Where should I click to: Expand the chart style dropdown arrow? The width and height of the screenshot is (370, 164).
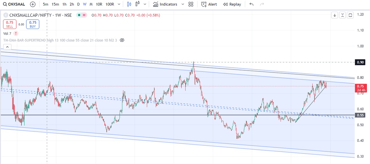pos(145,4)
